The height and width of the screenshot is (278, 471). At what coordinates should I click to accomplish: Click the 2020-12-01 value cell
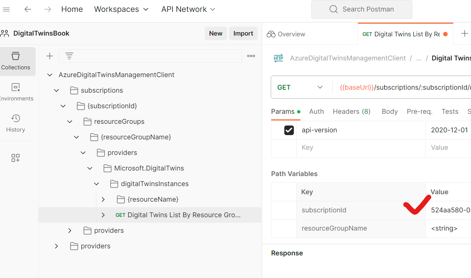point(448,130)
